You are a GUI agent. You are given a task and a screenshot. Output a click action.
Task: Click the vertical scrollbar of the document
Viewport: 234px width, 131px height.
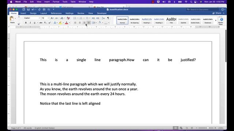point(226,46)
